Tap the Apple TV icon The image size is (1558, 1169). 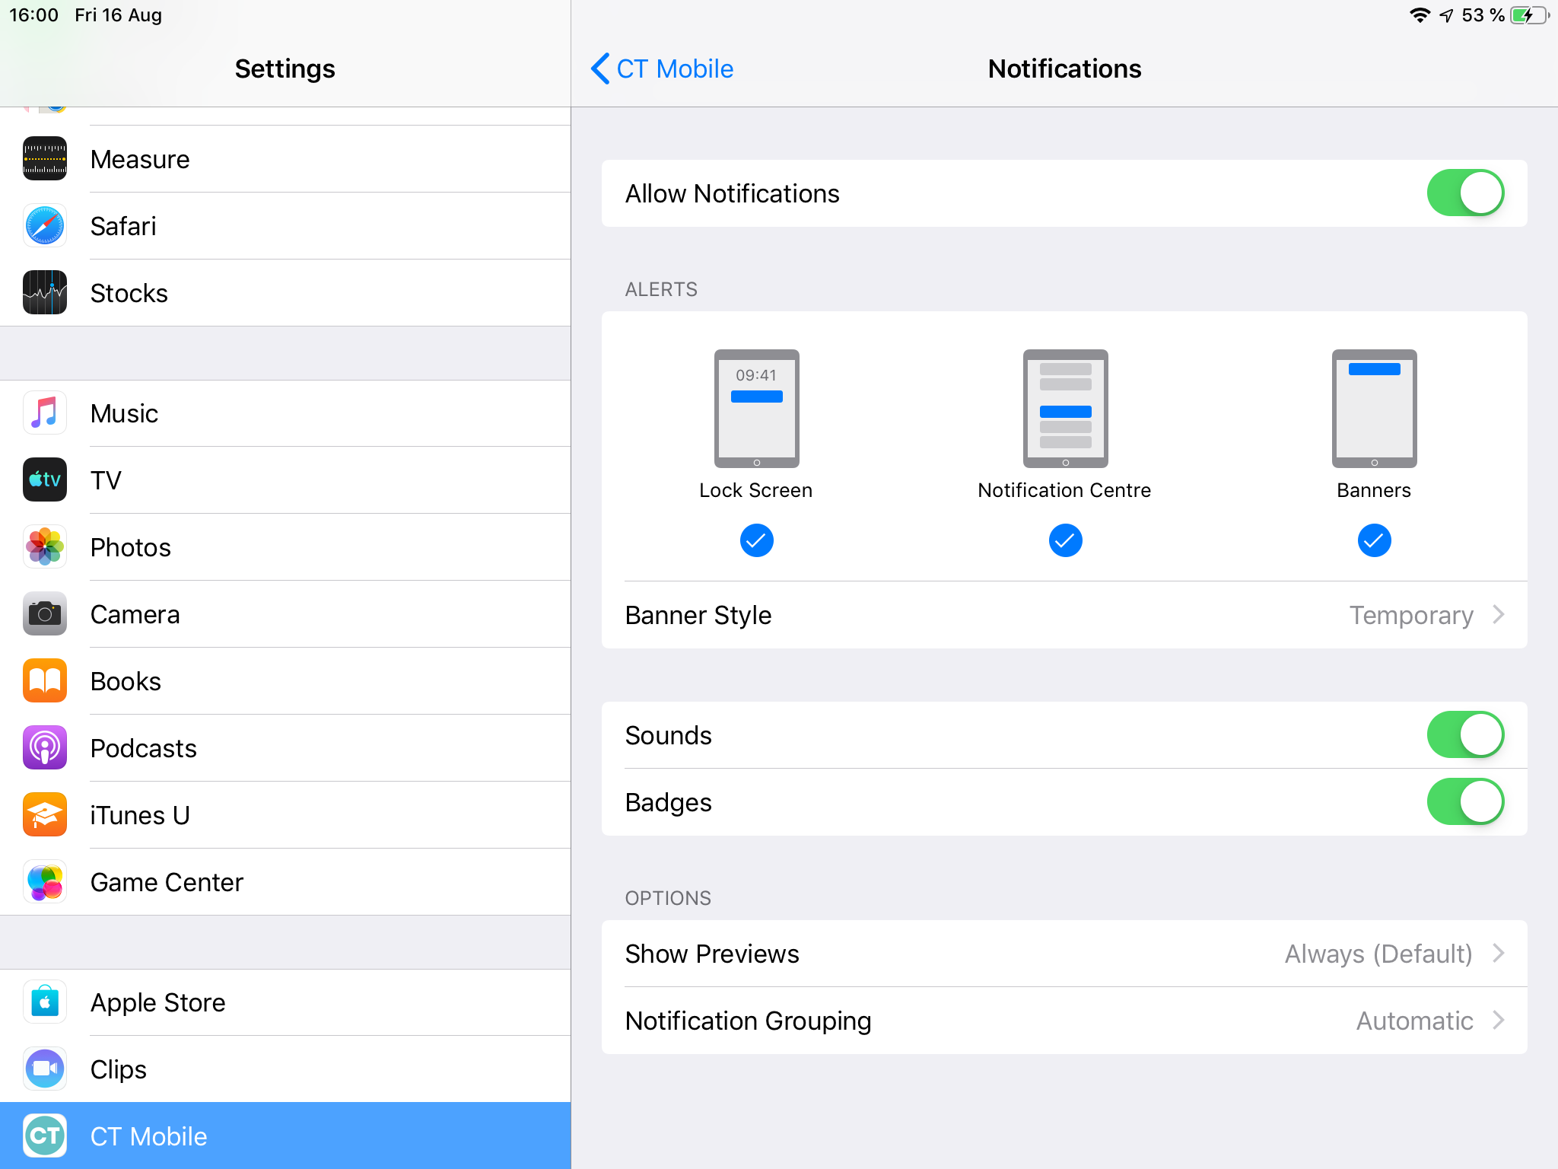pyautogui.click(x=45, y=480)
